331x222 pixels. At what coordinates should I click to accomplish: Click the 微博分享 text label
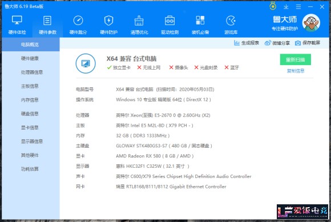[281, 43]
